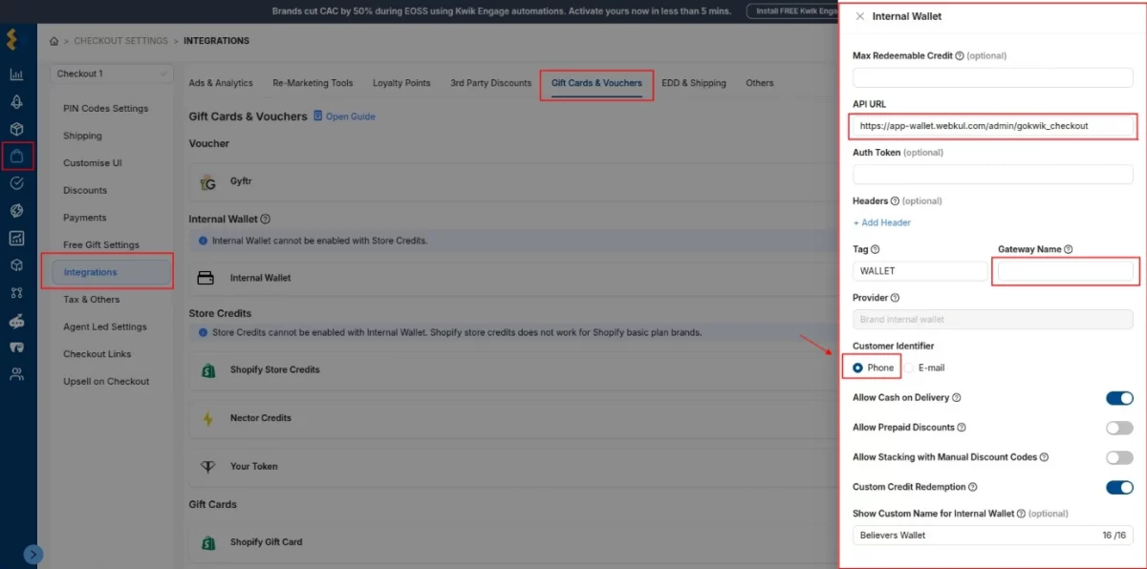This screenshot has height=569, width=1147.
Task: Switch to Ads & Analytics tab
Action: pos(221,83)
